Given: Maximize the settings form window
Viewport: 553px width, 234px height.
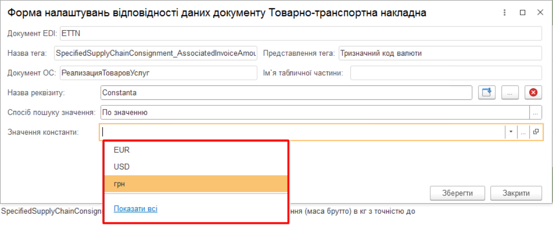Looking at the screenshot, I should tap(522, 13).
